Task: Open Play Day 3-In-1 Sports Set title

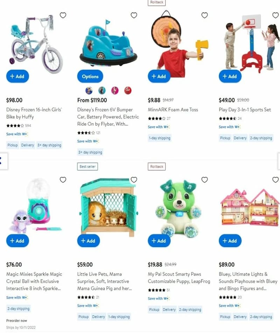Action: tap(245, 110)
